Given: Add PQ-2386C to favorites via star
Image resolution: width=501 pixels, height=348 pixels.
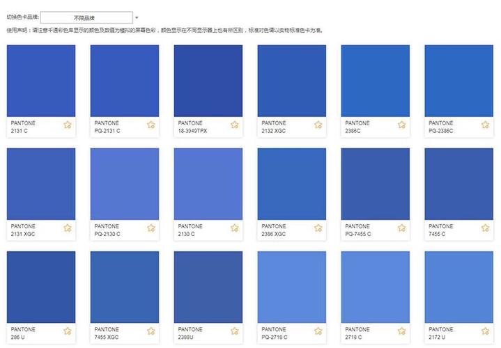Looking at the screenshot, I should pos(486,125).
